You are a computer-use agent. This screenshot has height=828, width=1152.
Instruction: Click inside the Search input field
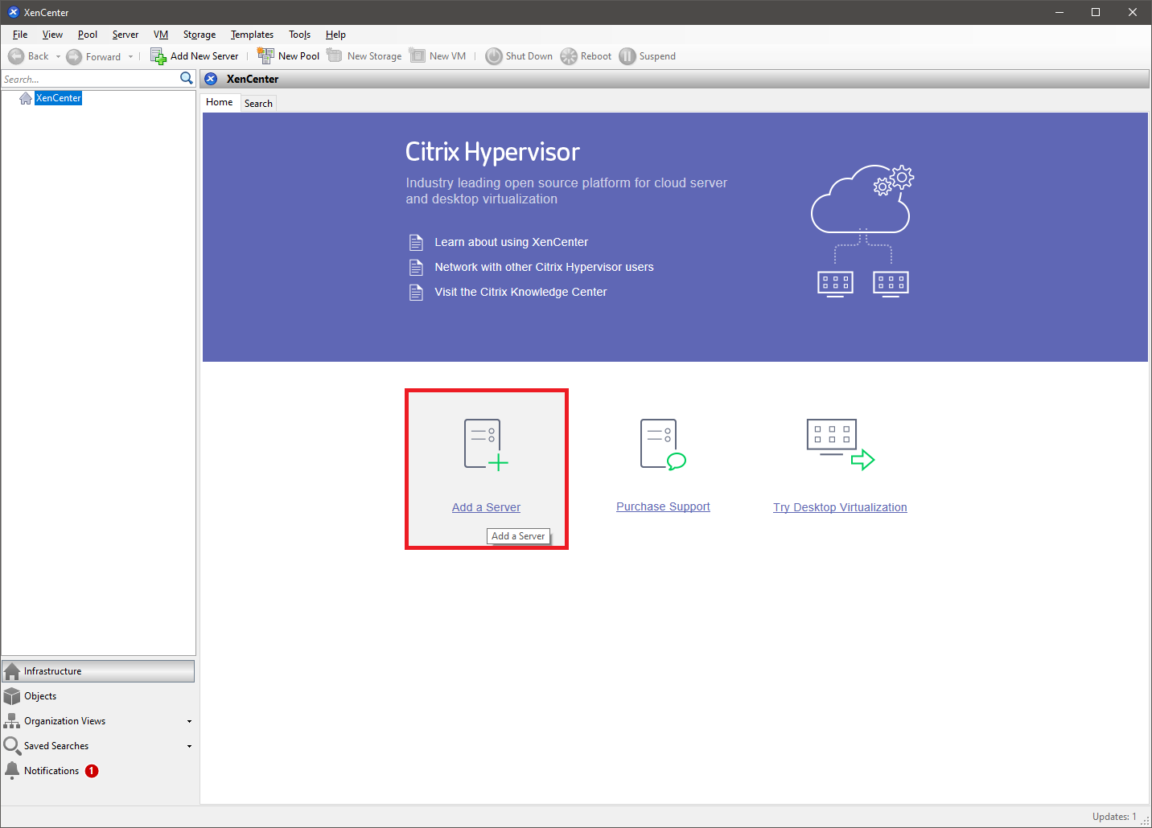[88, 80]
